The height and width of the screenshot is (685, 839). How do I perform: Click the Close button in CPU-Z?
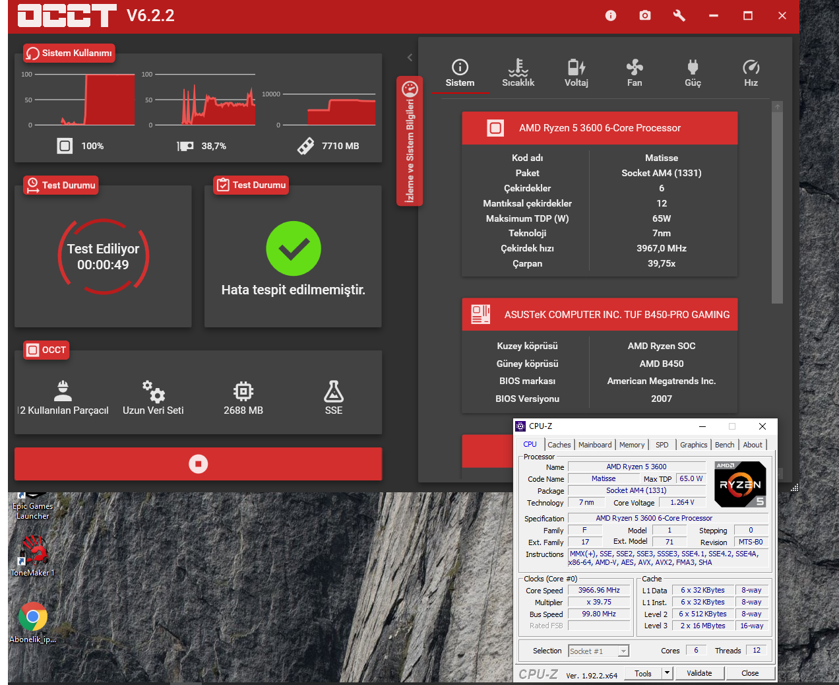coord(750,673)
